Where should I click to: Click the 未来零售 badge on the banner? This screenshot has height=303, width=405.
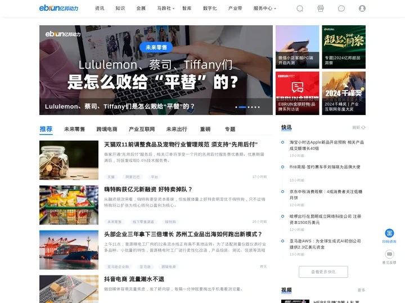(156, 47)
